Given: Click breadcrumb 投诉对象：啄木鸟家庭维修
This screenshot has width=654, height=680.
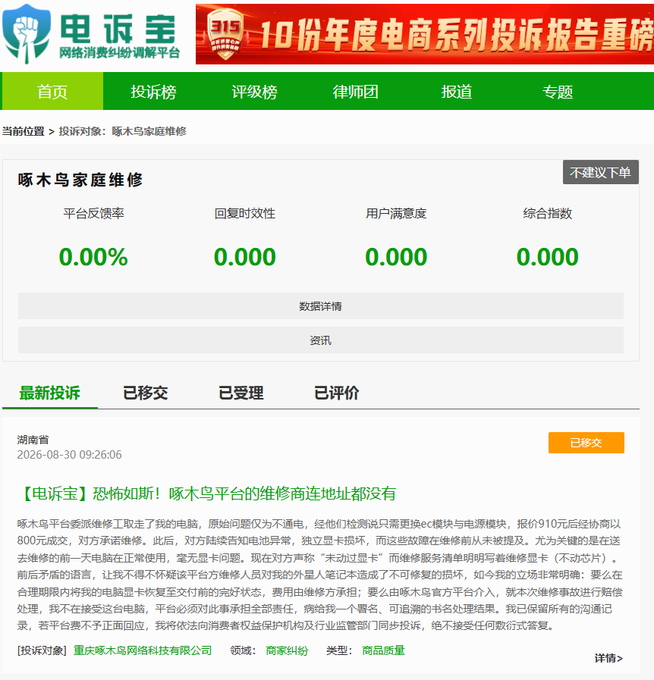Looking at the screenshot, I should (x=123, y=131).
